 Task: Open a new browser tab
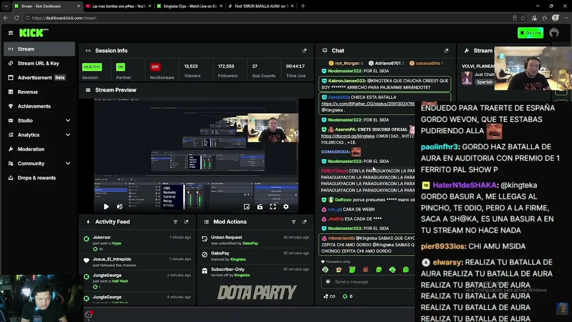coord(303,6)
